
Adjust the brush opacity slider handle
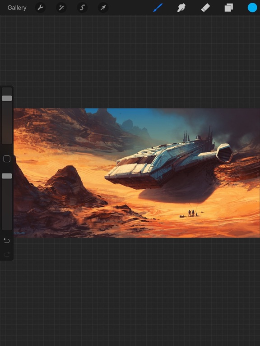7,176
